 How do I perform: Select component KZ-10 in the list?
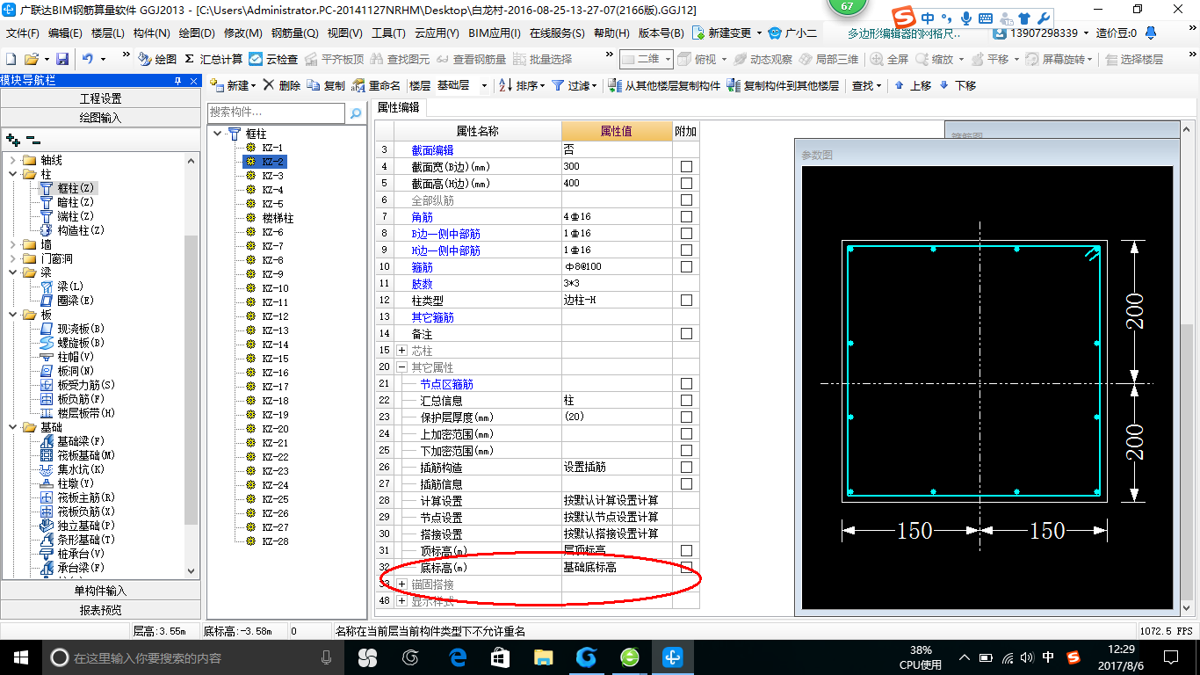pyautogui.click(x=275, y=288)
